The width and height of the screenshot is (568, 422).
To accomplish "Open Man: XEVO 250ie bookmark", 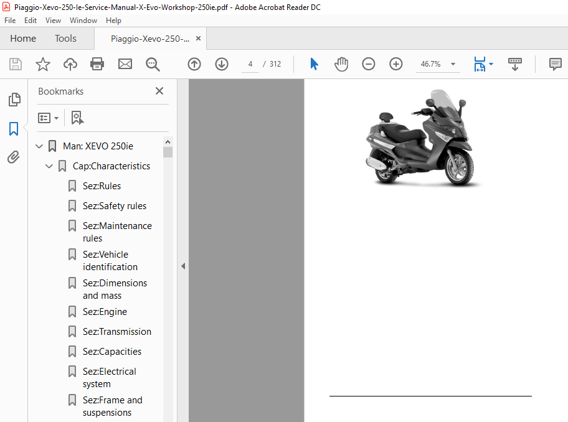I will (x=98, y=146).
